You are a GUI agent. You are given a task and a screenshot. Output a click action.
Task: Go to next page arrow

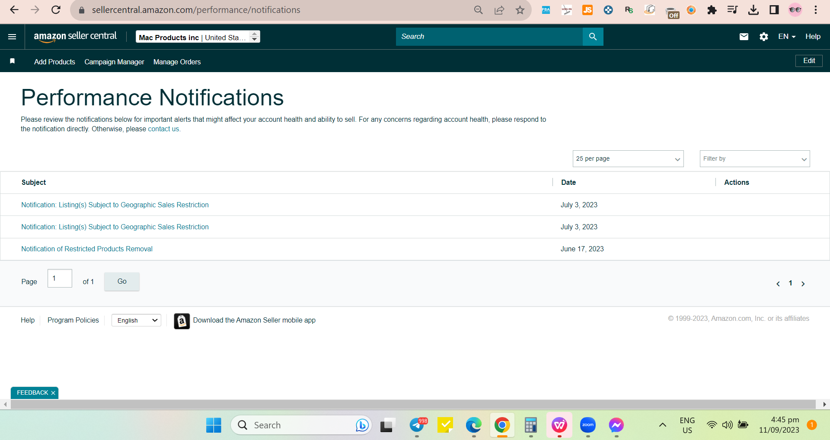[803, 284]
